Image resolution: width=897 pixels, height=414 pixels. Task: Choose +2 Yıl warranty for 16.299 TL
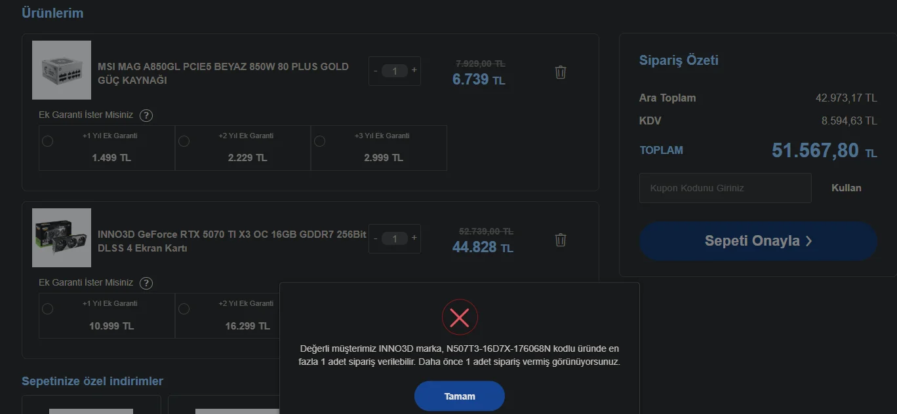184,309
